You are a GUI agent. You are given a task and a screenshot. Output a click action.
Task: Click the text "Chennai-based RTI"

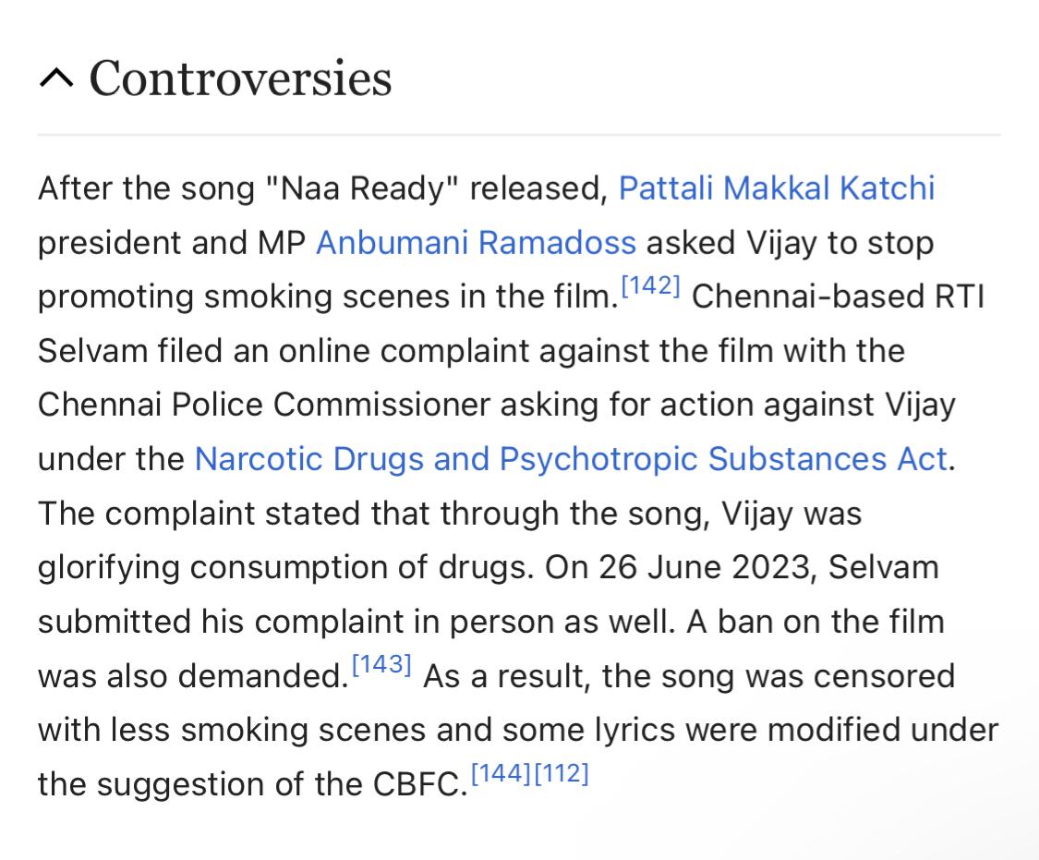click(x=838, y=297)
